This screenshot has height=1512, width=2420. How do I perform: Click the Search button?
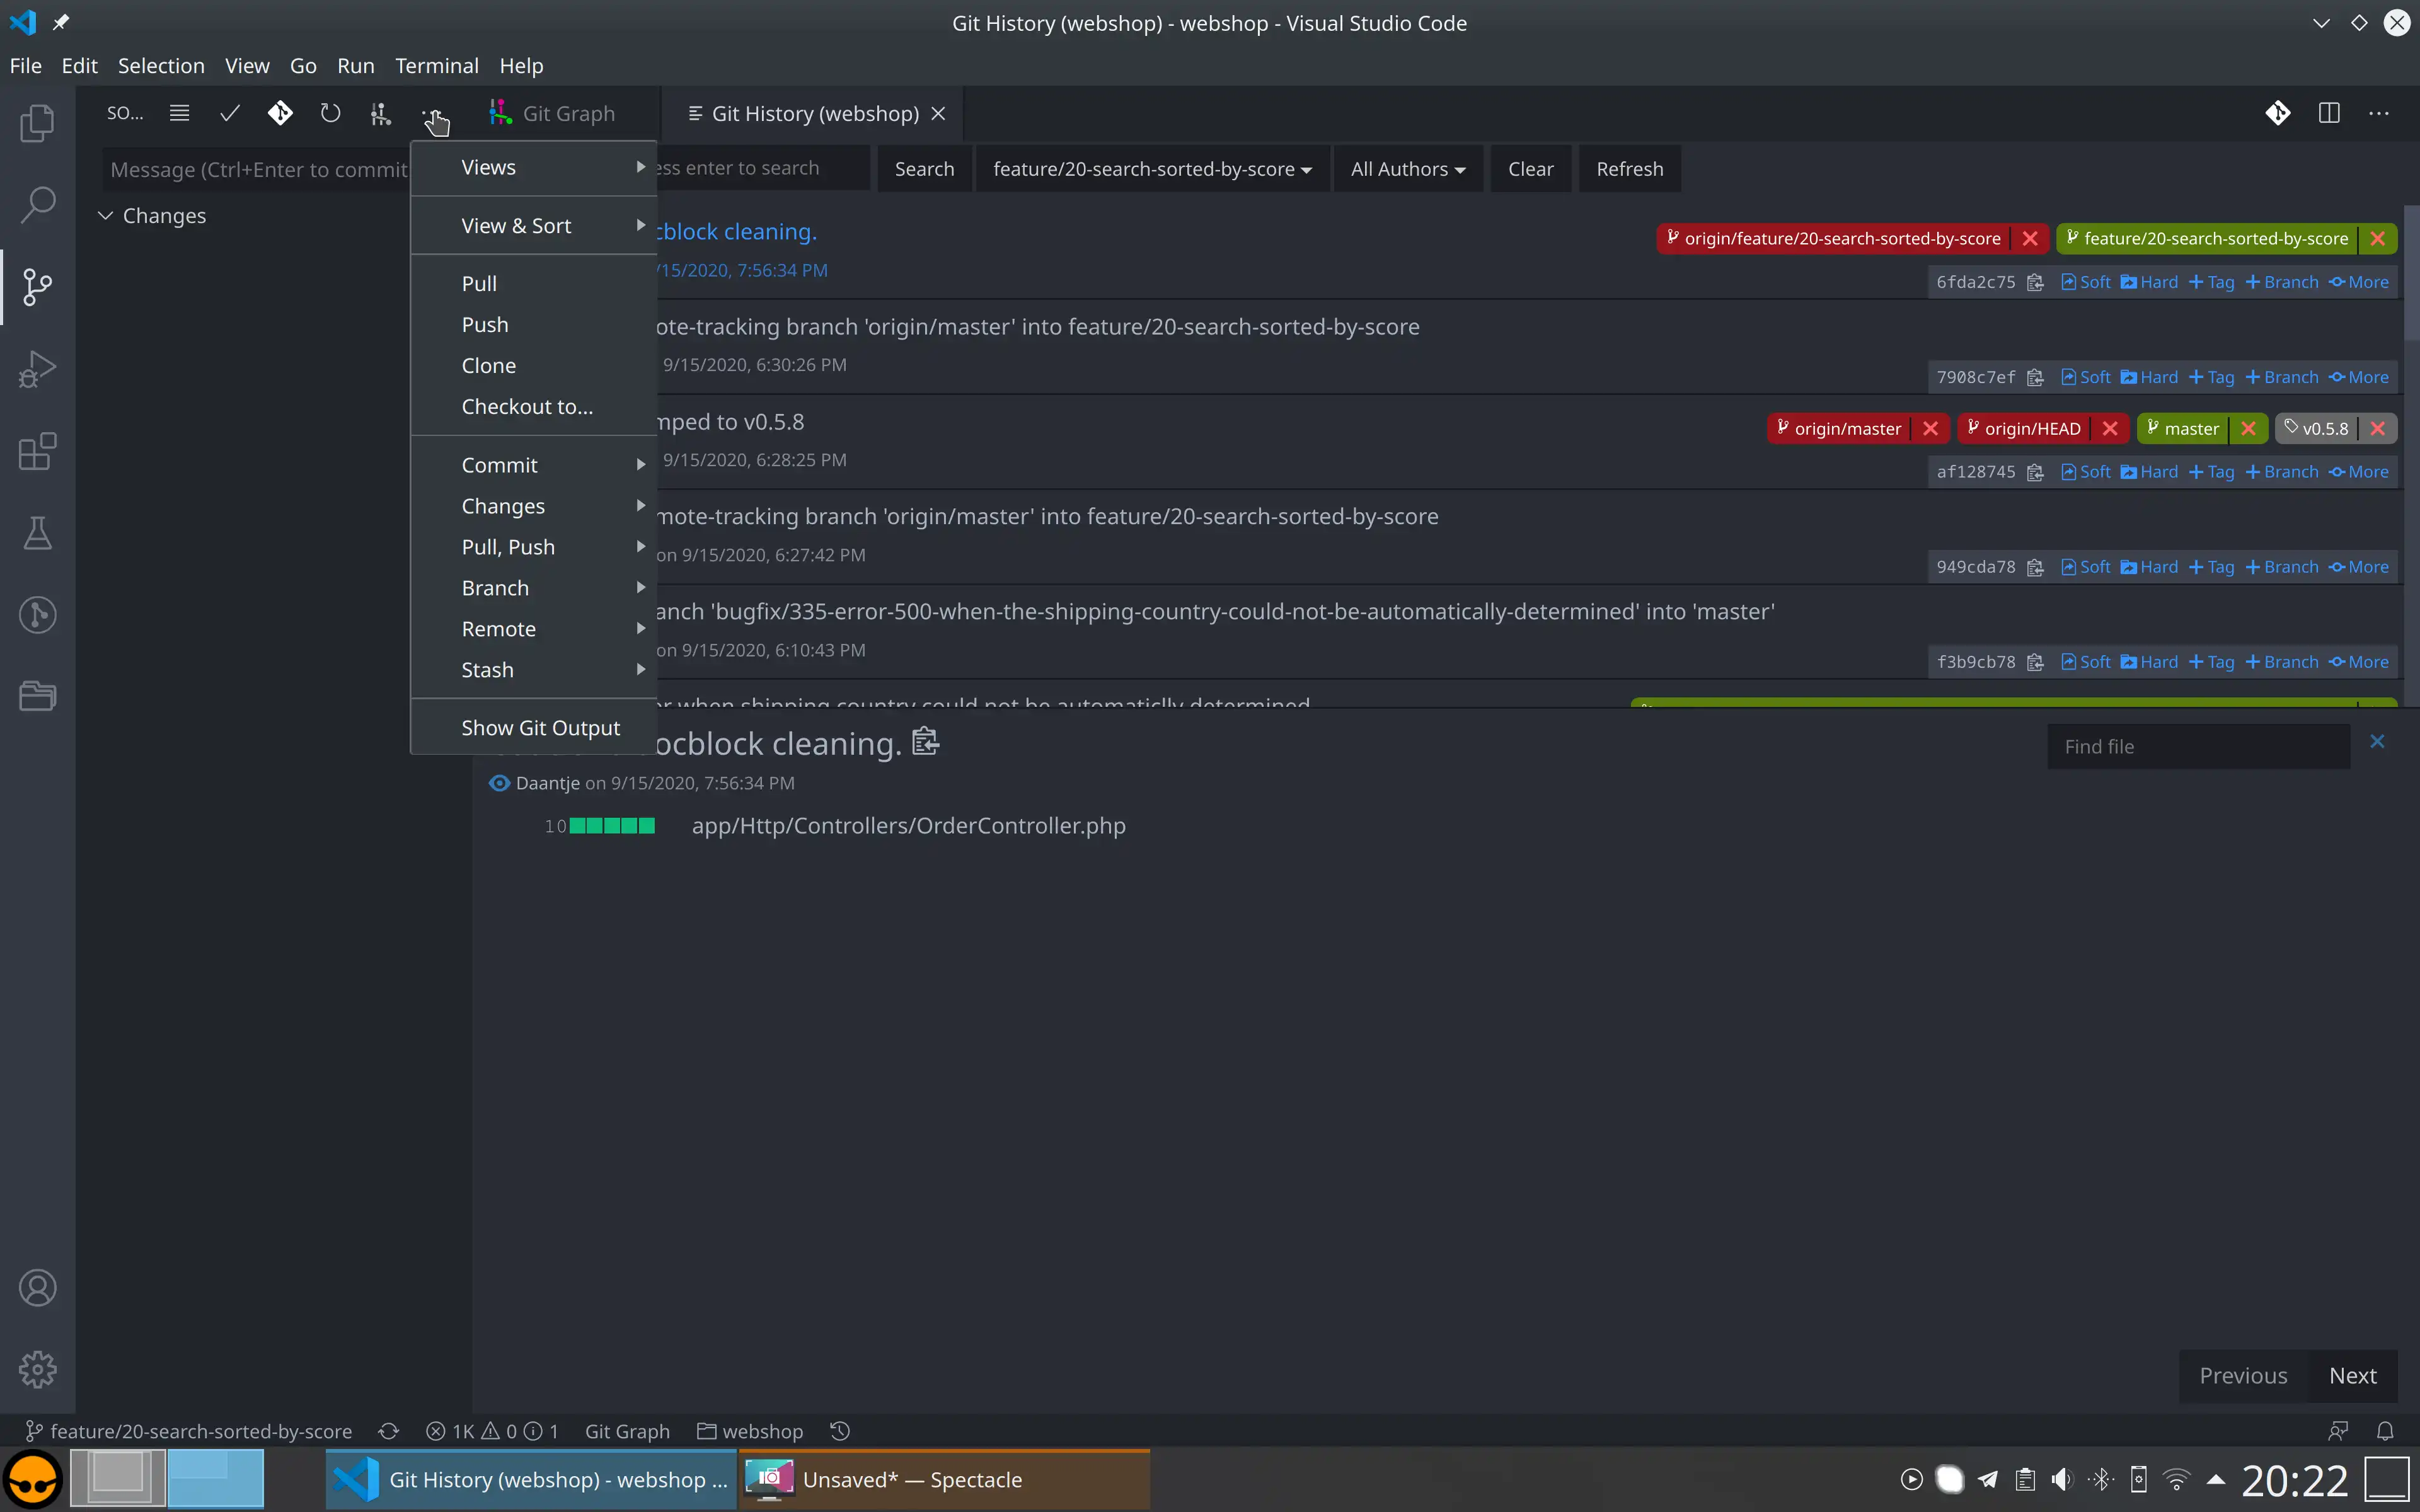[x=924, y=169]
